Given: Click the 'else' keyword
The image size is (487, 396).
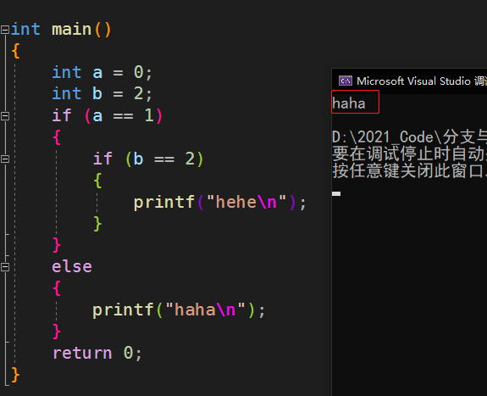Looking at the screenshot, I should [x=72, y=267].
